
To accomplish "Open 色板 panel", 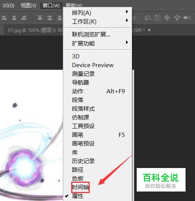I will click(x=98, y=179).
